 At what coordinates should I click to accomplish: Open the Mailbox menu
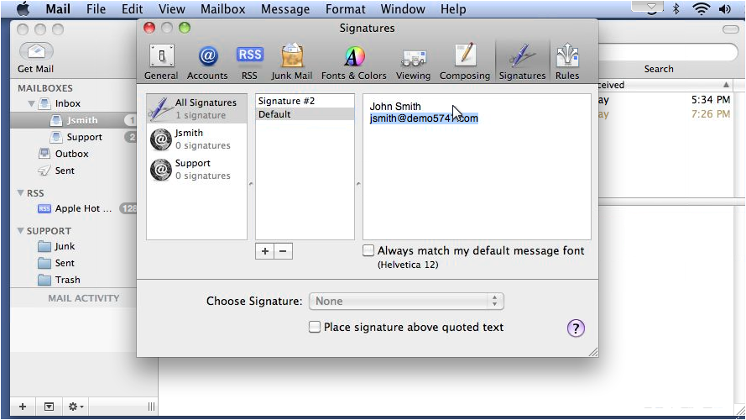(222, 9)
